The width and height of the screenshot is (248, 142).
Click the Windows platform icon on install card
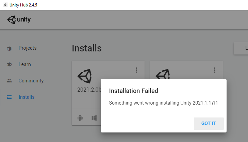coord(94,118)
